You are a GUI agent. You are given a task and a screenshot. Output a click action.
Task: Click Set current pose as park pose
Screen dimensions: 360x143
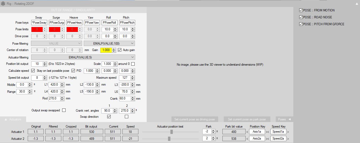pyautogui.click(x=247, y=119)
